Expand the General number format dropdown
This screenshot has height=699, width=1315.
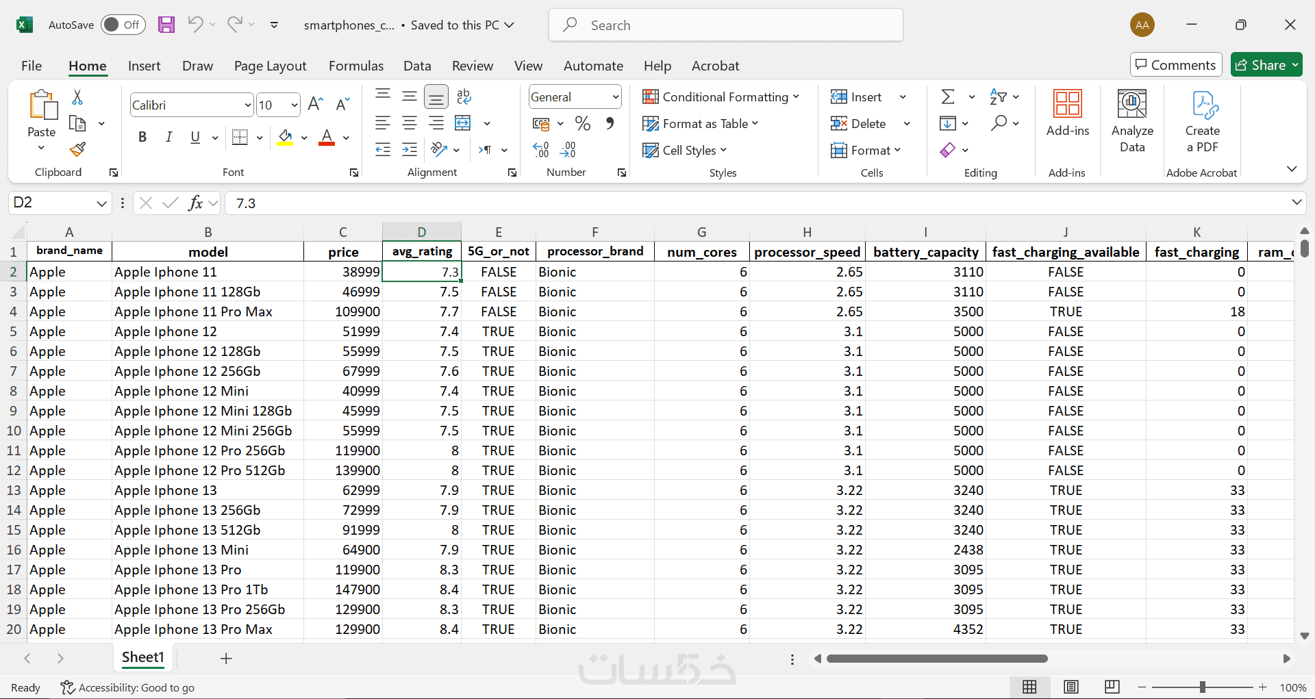coord(615,97)
